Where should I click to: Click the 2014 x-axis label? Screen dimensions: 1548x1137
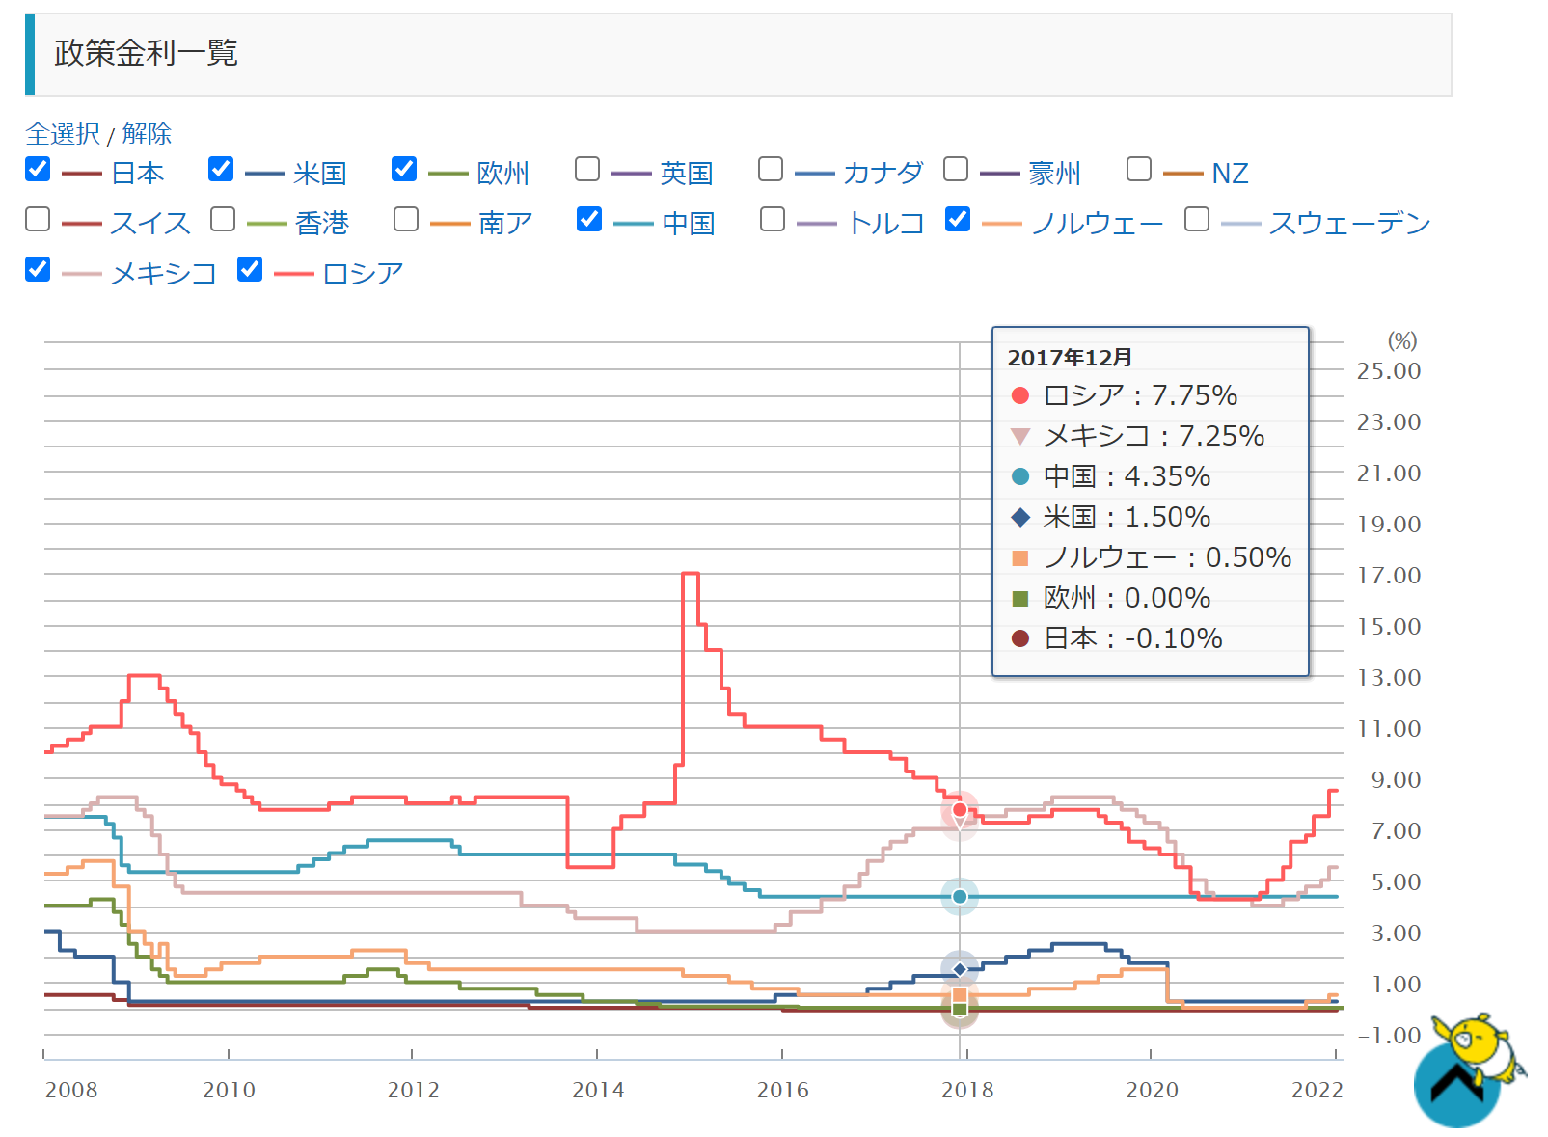tap(598, 1090)
